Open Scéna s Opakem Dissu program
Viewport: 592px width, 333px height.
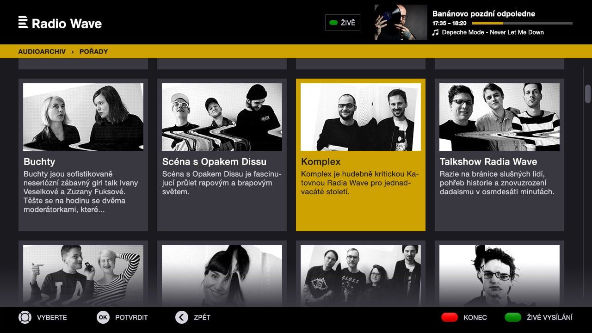pyautogui.click(x=222, y=155)
